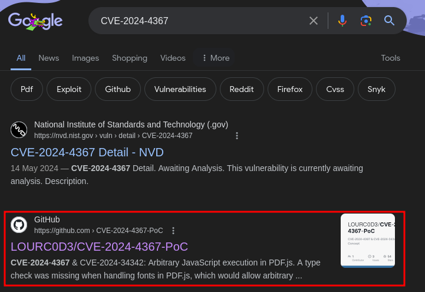Apply the Snyk filter chip
This screenshot has height=292, width=425.
pyautogui.click(x=377, y=89)
